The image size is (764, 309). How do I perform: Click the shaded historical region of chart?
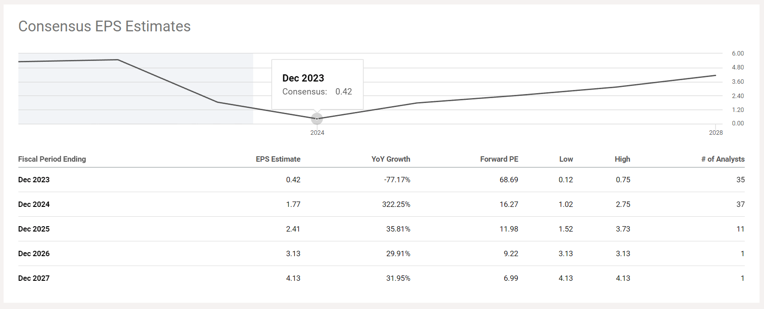[136, 89]
